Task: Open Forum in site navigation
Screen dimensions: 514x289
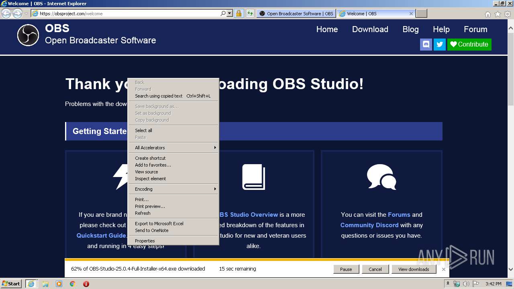Action: [x=475, y=29]
